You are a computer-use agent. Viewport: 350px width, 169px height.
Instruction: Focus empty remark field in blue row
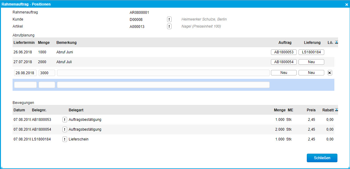(x=163, y=85)
